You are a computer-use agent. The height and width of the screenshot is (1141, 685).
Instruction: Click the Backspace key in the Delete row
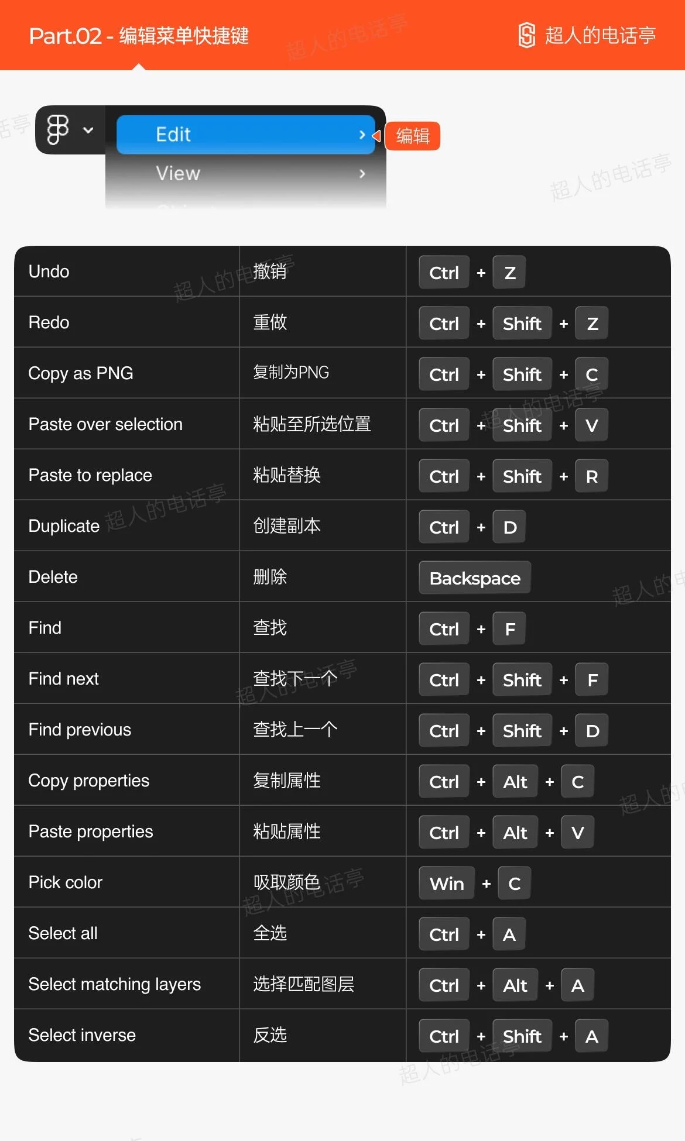pyautogui.click(x=475, y=578)
